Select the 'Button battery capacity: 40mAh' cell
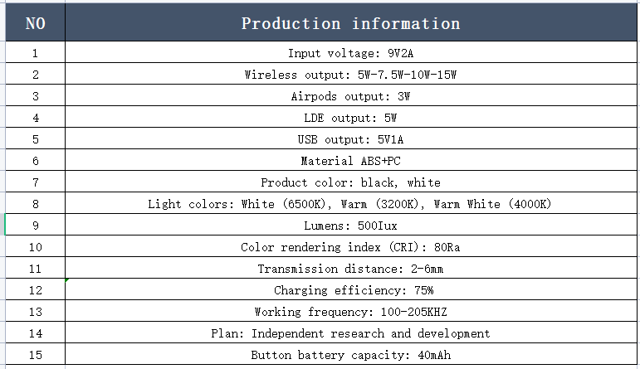640x369 pixels. click(x=351, y=354)
